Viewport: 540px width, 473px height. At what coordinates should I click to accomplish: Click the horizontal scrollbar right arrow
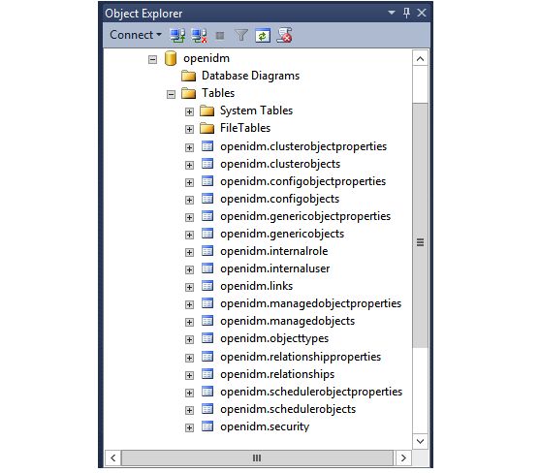click(x=403, y=457)
